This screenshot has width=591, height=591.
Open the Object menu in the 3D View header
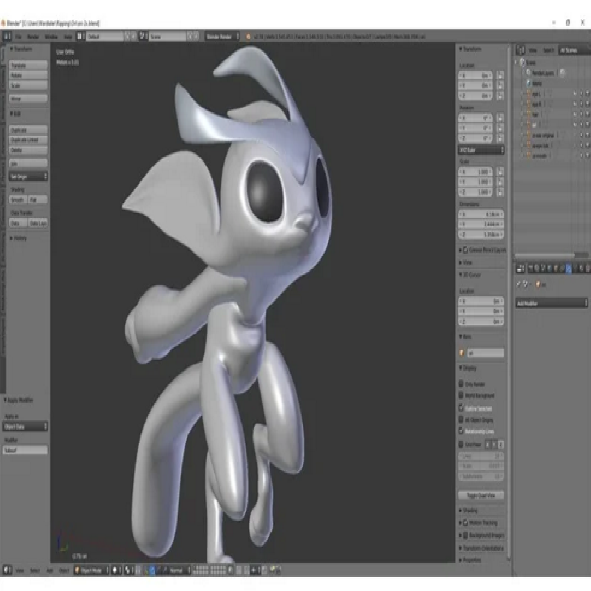tap(64, 570)
